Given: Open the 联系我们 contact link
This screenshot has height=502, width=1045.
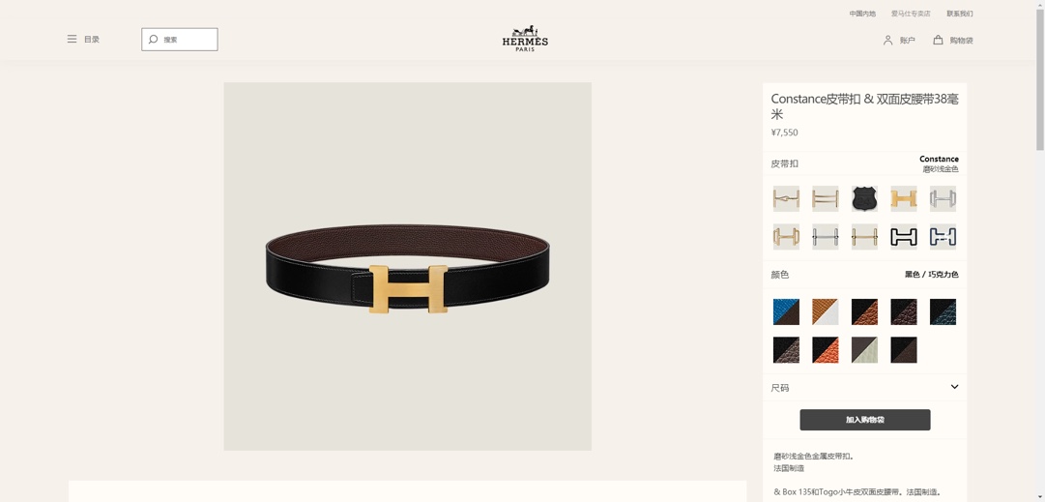Looking at the screenshot, I should (x=960, y=14).
